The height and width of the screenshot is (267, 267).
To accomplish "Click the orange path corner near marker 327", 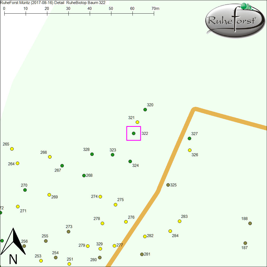I will (x=195, y=109).
